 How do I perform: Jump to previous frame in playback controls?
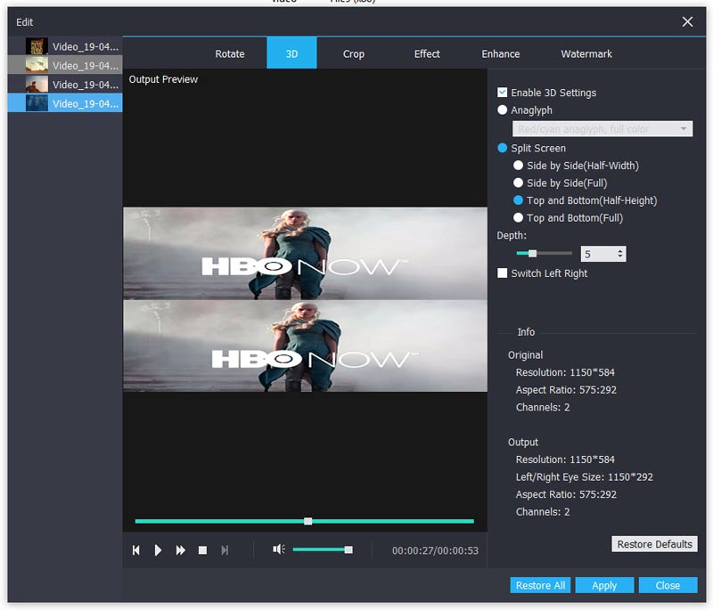[x=136, y=550]
